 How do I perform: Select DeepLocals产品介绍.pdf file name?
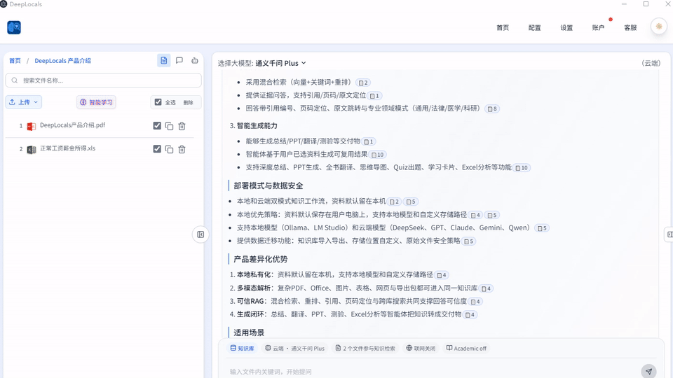point(72,125)
